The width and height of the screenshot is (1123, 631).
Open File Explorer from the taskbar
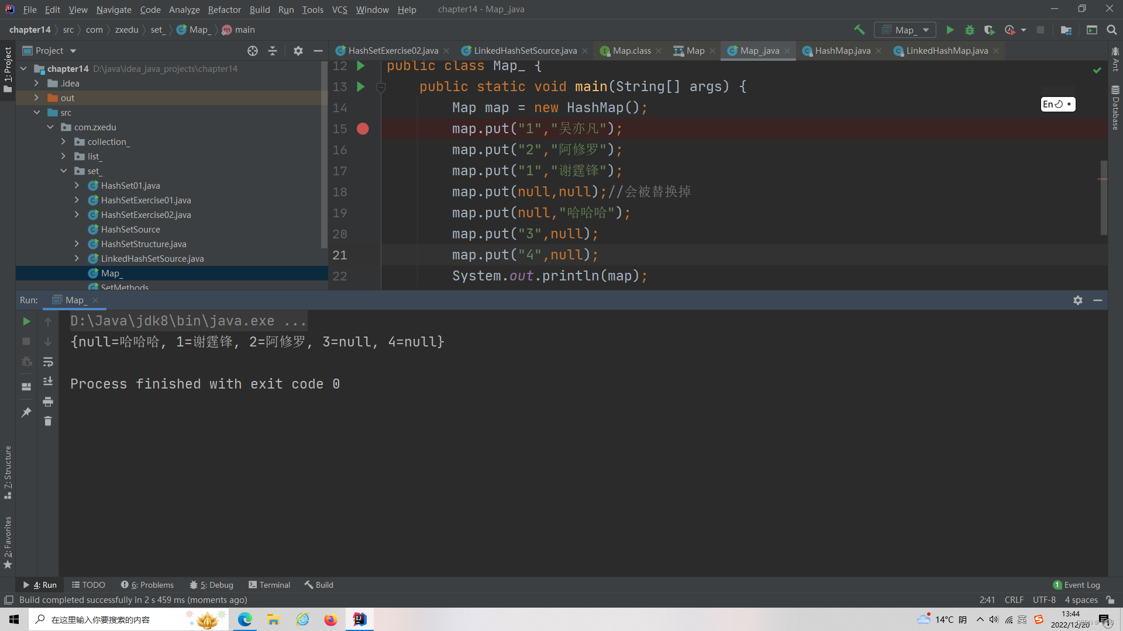274,619
